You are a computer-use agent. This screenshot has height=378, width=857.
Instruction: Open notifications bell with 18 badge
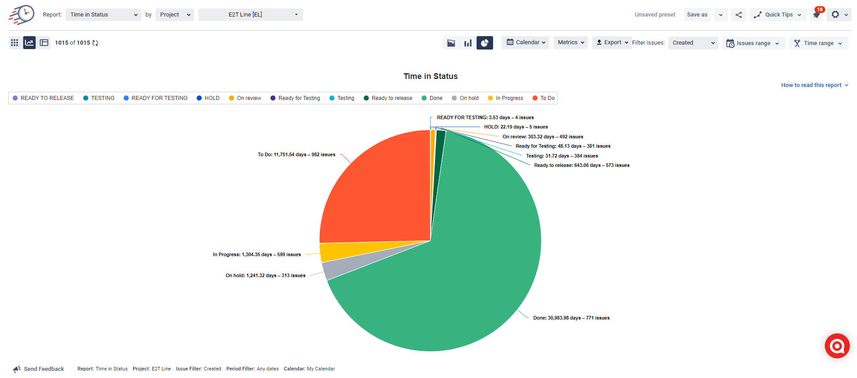[817, 14]
